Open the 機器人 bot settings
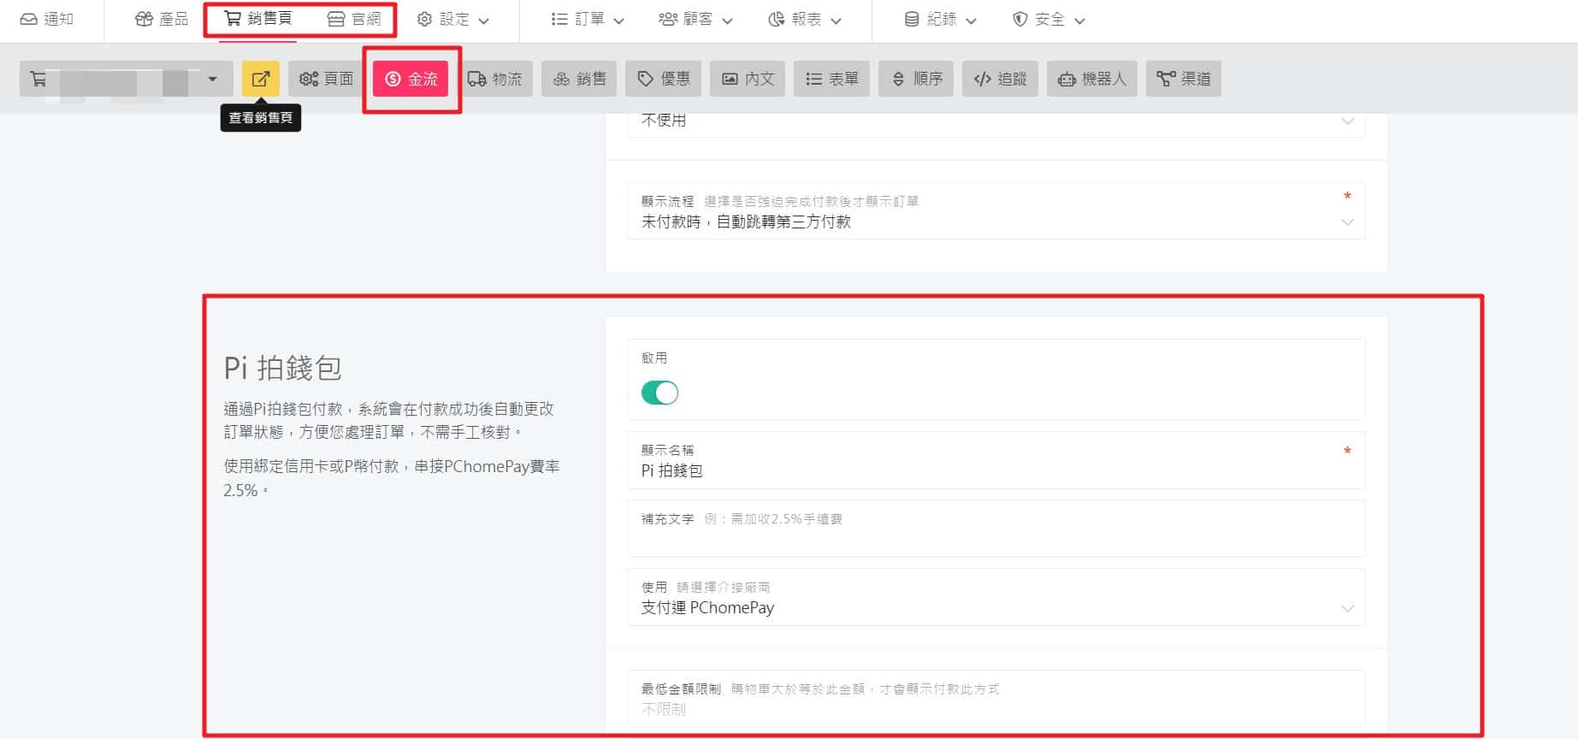The height and width of the screenshot is (739, 1578). [1091, 79]
